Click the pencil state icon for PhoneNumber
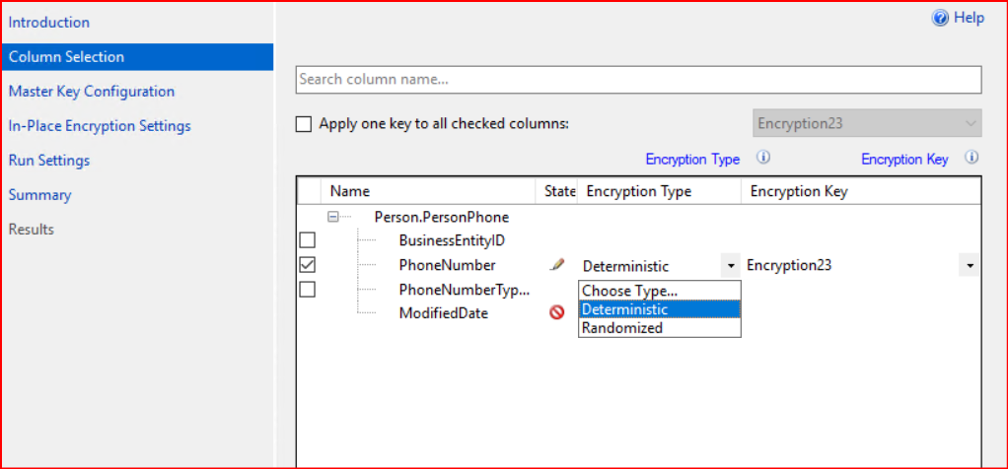This screenshot has width=1008, height=469. (x=557, y=265)
